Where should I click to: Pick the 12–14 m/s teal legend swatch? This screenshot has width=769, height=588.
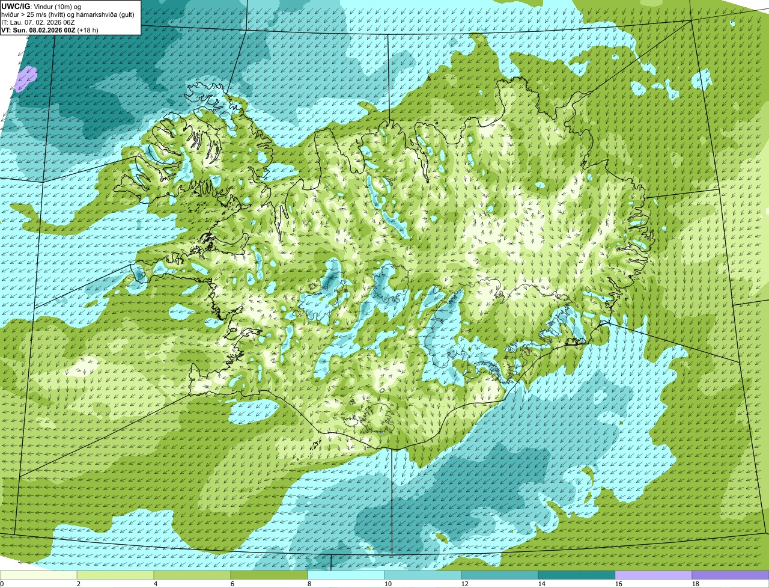[x=500, y=575]
